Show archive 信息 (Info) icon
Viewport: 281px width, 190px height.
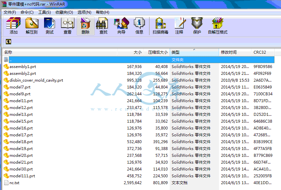[139, 23]
